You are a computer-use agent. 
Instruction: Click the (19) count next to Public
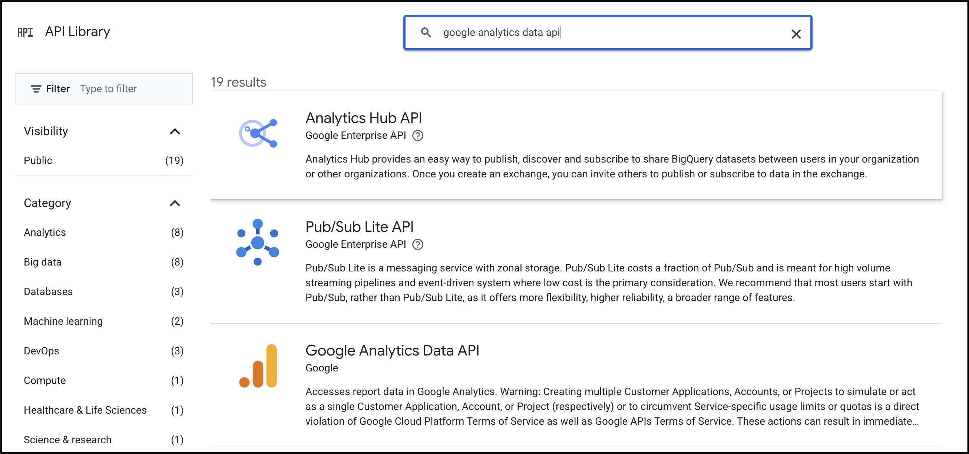pyautogui.click(x=174, y=160)
